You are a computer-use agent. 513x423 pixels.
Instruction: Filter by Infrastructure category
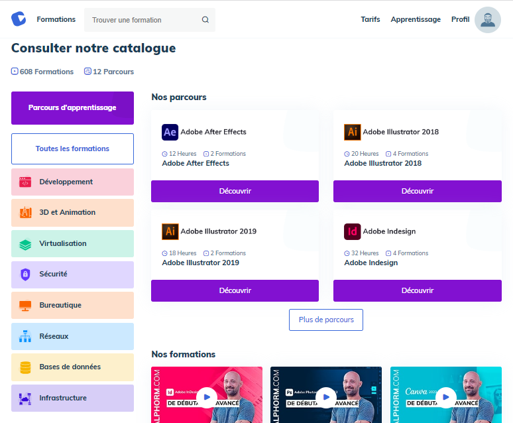tap(73, 398)
